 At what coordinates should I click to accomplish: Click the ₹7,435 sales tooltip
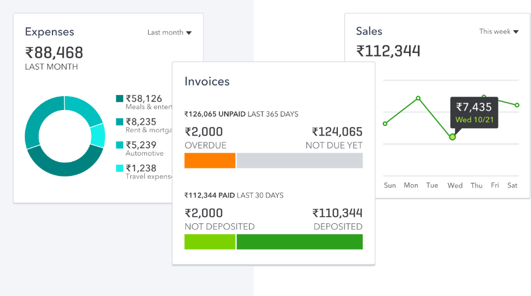(x=473, y=111)
